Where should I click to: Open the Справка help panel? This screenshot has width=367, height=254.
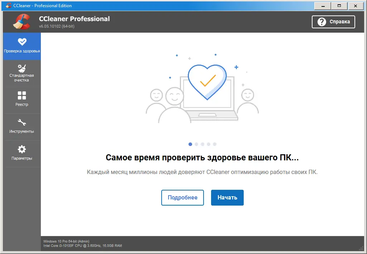[x=333, y=22]
